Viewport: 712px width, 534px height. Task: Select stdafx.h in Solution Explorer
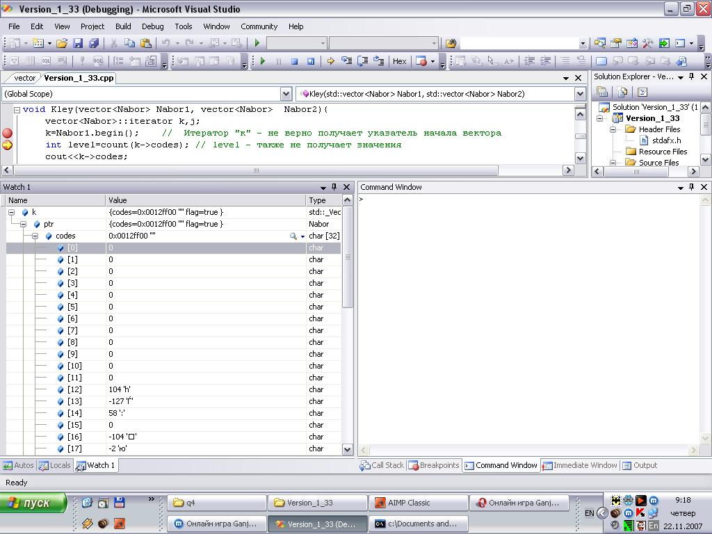665,140
